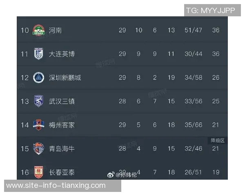
Task: Click the Changchun Yatai team logo
Action: tap(38, 172)
